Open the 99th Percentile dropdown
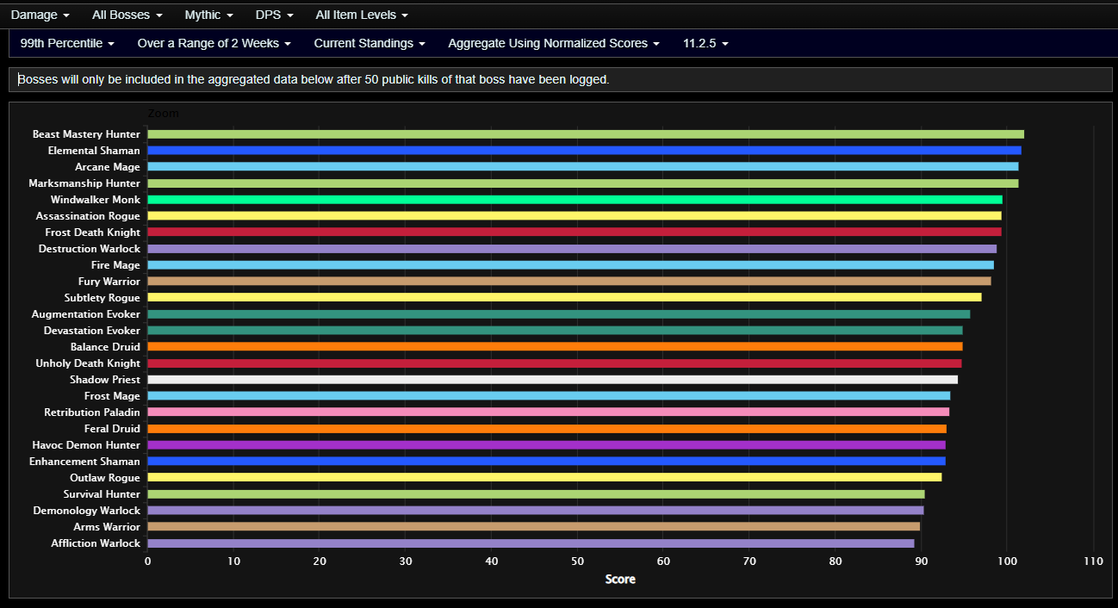The height and width of the screenshot is (608, 1118). pyautogui.click(x=68, y=43)
